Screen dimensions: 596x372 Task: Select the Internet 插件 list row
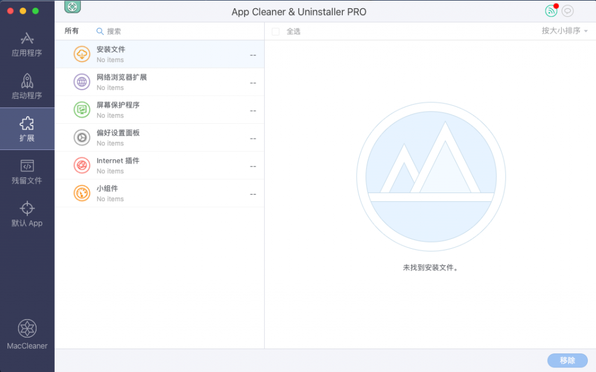point(159,166)
